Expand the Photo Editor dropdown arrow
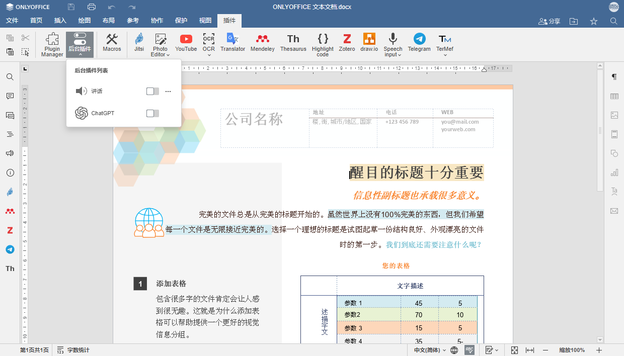The height and width of the screenshot is (356, 624). coord(167,54)
